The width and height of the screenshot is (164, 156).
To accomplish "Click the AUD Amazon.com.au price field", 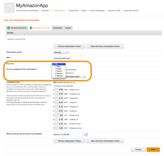I will tap(59, 128).
